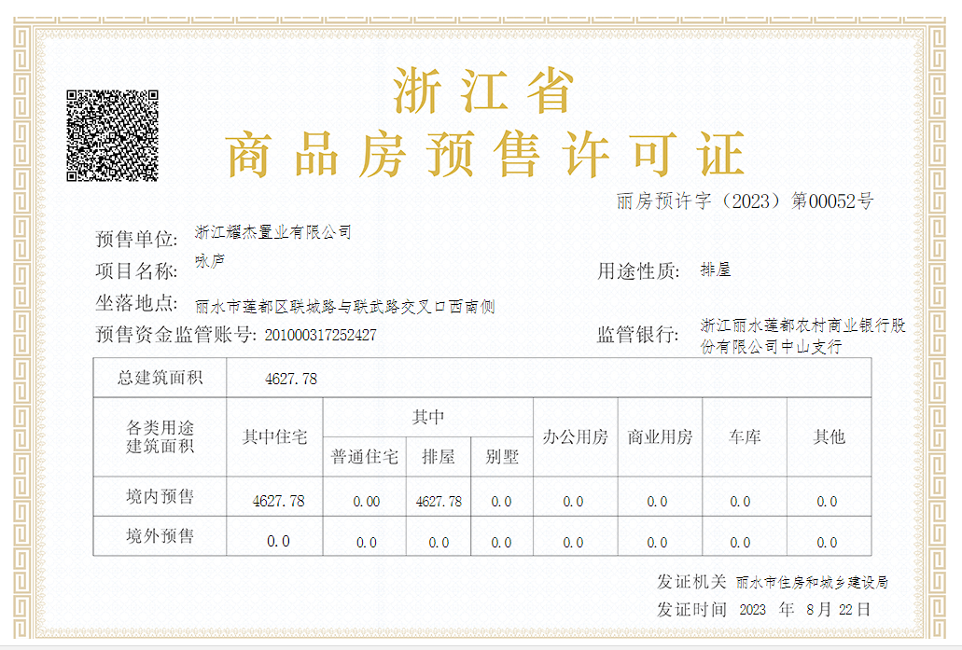Image resolution: width=962 pixels, height=650 pixels.
Task: Select the 排屋 value beside 用途性质
Action: coord(716,270)
